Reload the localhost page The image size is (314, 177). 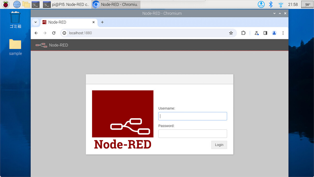click(54, 33)
